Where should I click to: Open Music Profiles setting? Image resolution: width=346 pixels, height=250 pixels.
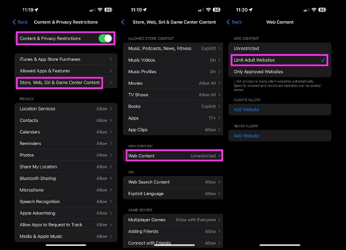click(x=173, y=72)
